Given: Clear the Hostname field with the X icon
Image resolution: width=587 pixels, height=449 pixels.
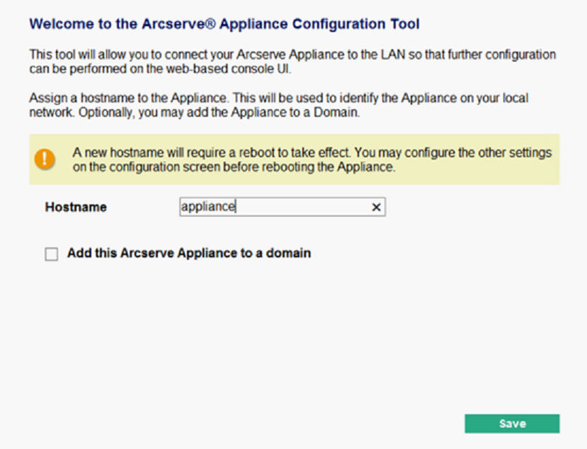Looking at the screenshot, I should 376,207.
